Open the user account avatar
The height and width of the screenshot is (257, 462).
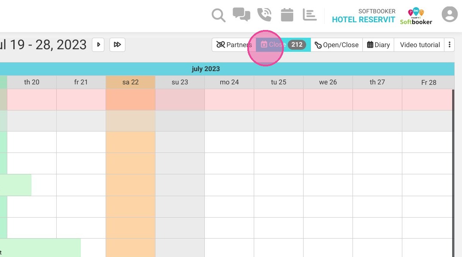(x=450, y=14)
